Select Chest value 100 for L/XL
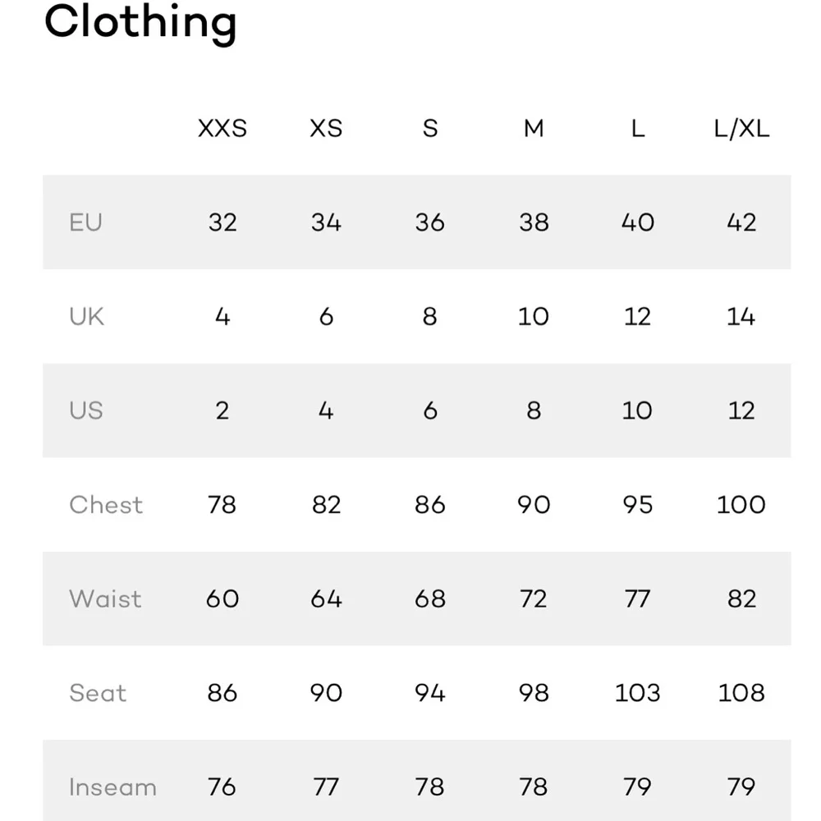The height and width of the screenshot is (821, 821). [x=741, y=505]
